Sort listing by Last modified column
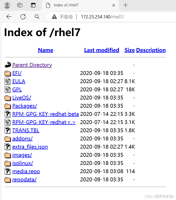Image resolution: width=176 pixels, height=200 pixels. (102, 50)
